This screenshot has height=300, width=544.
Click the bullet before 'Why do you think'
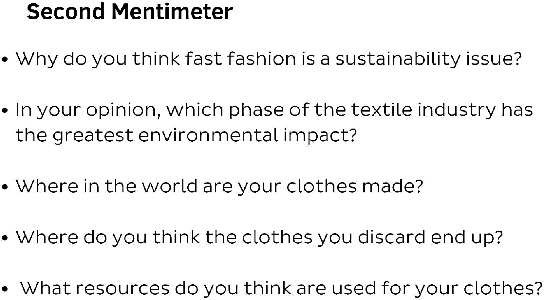point(5,60)
